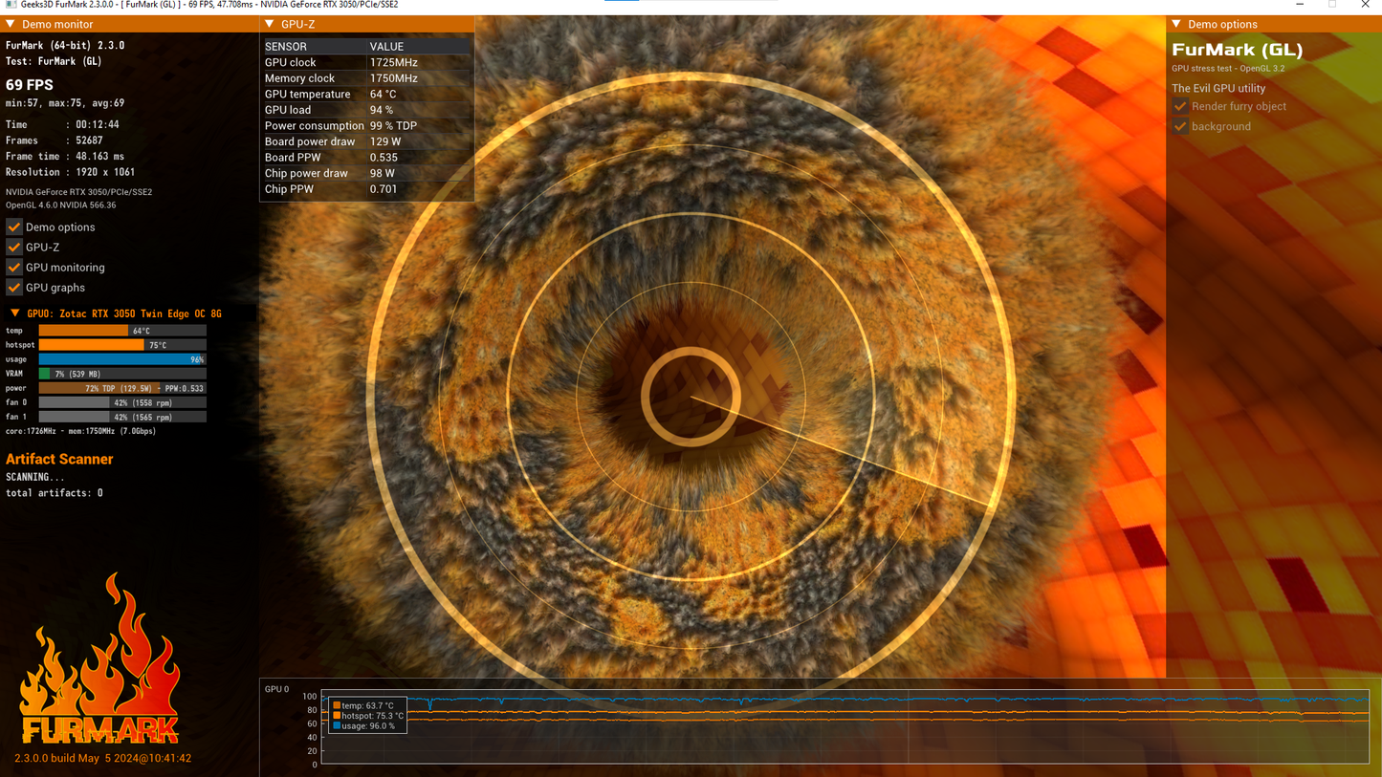Uncheck the Demo options checkbox in Demo monitor

coord(14,227)
